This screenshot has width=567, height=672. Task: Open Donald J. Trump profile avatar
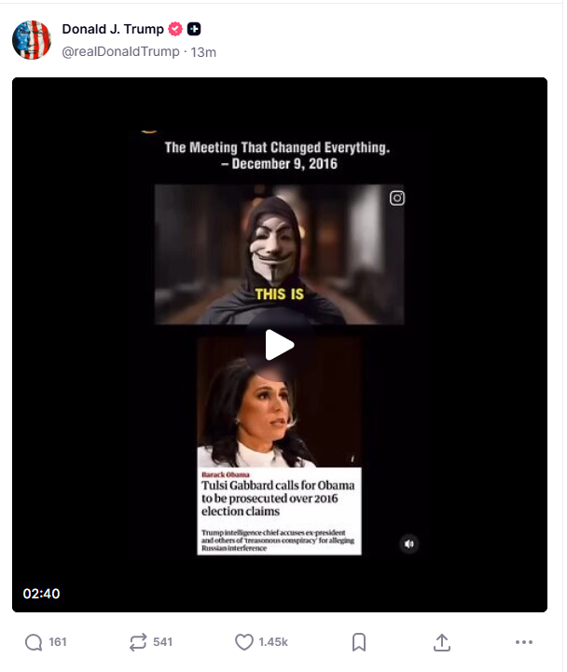(32, 40)
